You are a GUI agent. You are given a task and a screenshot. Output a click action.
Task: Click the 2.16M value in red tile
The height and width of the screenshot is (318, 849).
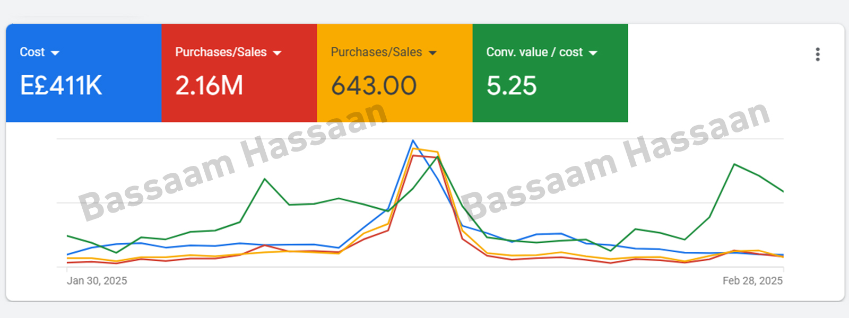pos(209,85)
